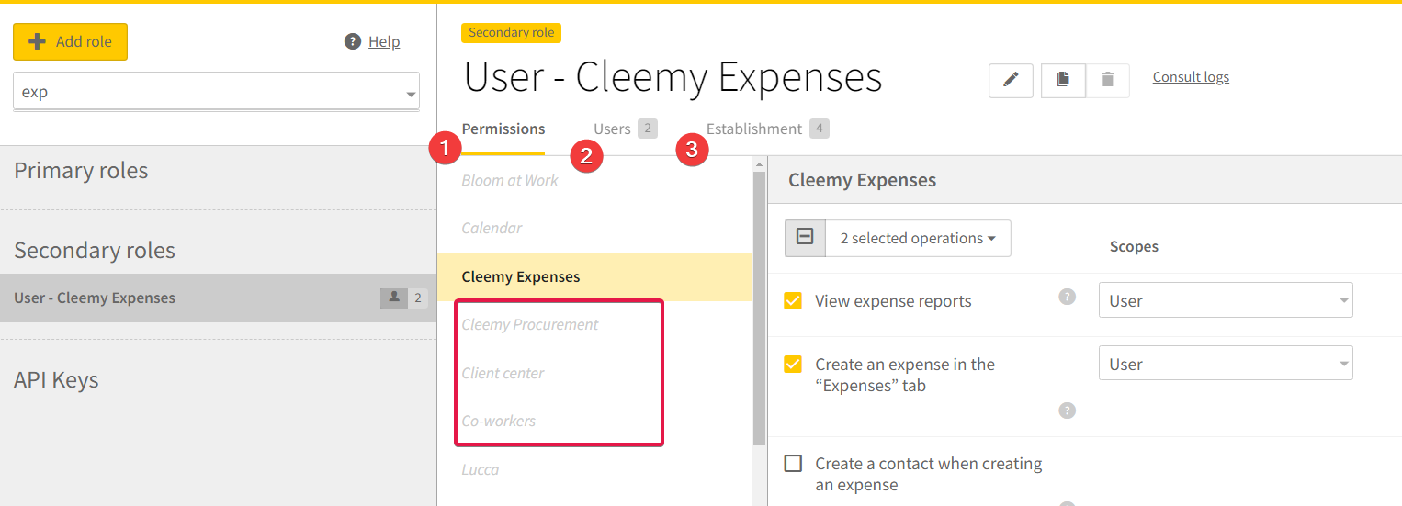Click the app list vertical scrollbar

759,309
